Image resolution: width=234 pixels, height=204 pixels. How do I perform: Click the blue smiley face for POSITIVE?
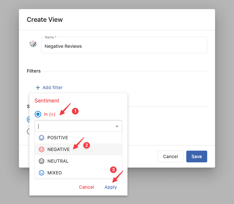(42, 138)
